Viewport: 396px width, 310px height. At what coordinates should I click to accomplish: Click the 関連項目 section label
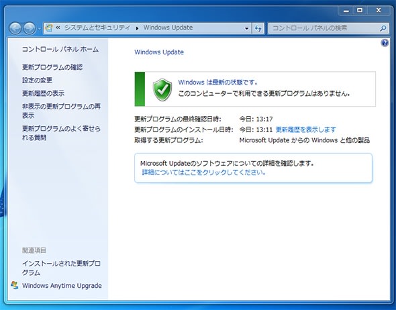(34, 250)
